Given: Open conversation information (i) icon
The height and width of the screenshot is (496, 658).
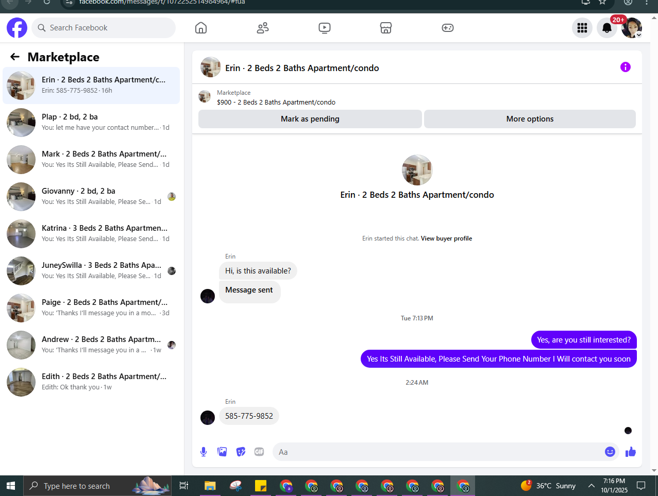Looking at the screenshot, I should (x=626, y=67).
